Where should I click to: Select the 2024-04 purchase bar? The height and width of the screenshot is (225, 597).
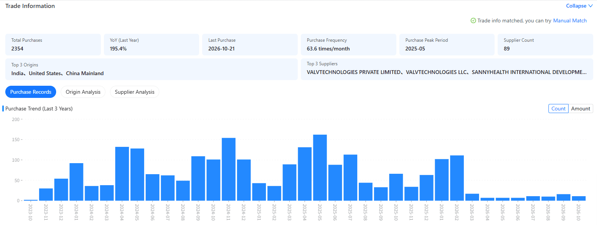click(122, 174)
